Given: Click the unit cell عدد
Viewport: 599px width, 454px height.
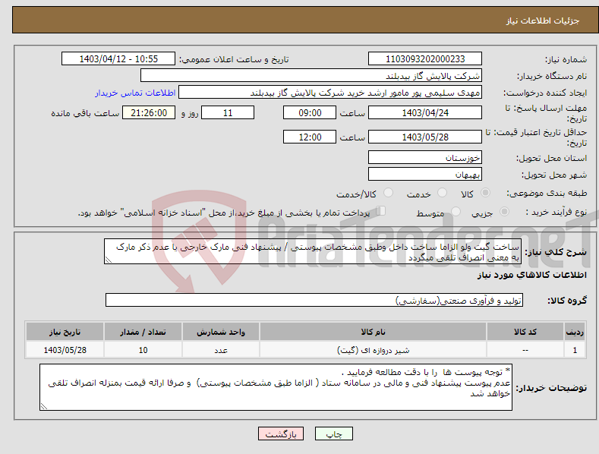Looking at the screenshot, I should [x=221, y=350].
